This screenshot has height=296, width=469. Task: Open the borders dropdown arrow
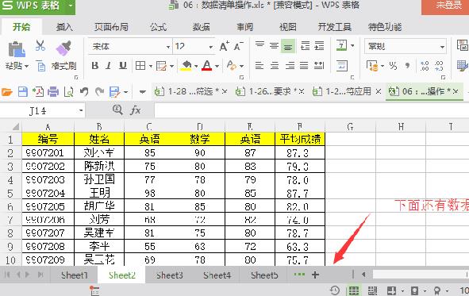151,66
